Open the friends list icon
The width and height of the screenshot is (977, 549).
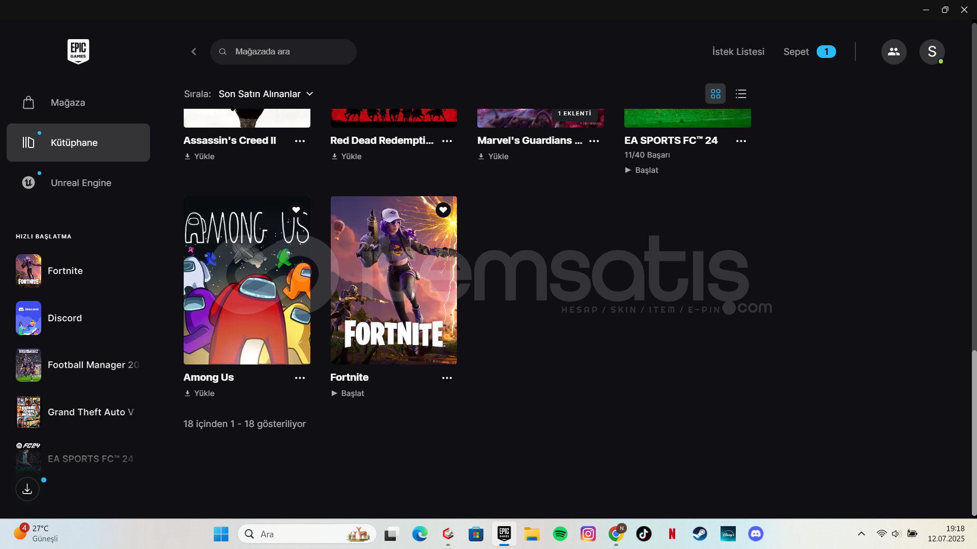[894, 52]
